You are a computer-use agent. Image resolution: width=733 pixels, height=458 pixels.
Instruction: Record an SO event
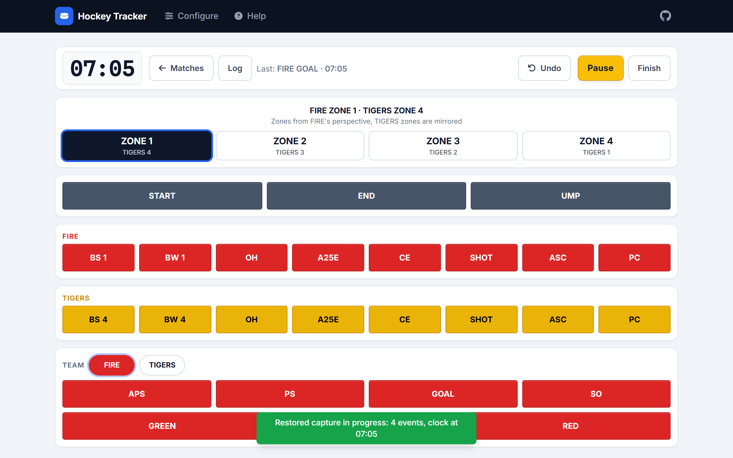(596, 394)
